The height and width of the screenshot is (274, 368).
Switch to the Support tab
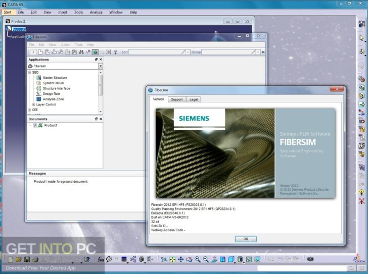177,99
